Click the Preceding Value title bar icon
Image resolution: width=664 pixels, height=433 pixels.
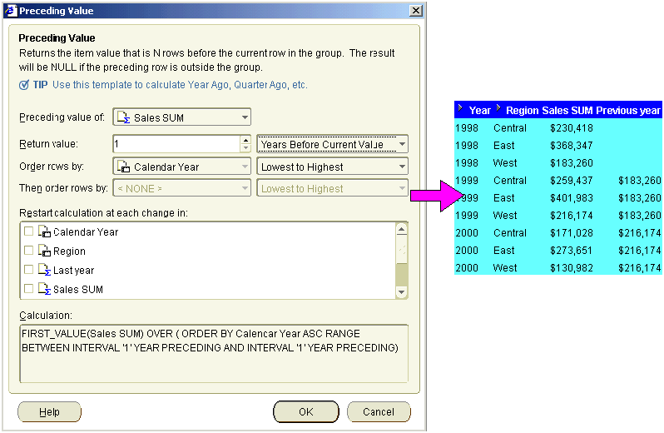tap(11, 11)
